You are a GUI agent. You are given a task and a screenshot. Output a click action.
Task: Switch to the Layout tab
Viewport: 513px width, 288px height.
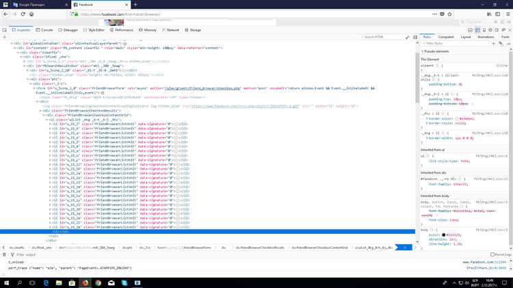pyautogui.click(x=466, y=37)
